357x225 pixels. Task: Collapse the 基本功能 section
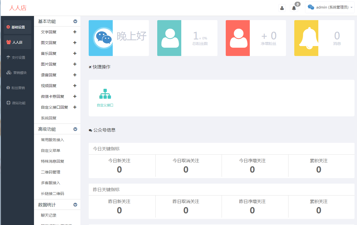tap(75, 21)
